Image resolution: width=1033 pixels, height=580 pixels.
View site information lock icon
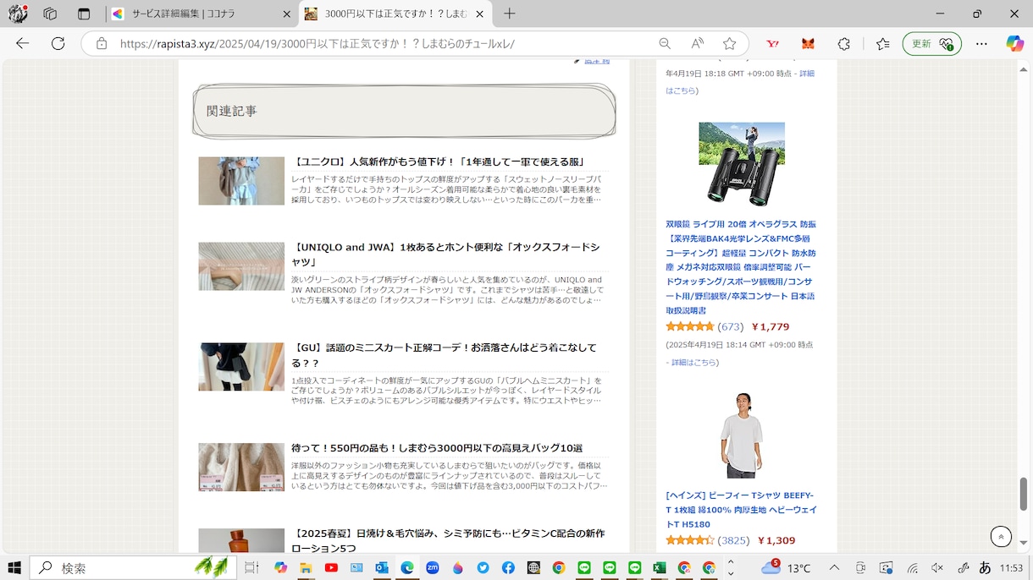101,43
